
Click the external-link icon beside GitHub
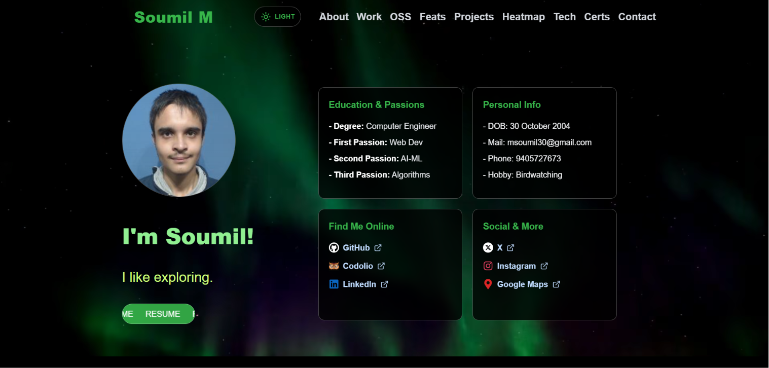378,248
